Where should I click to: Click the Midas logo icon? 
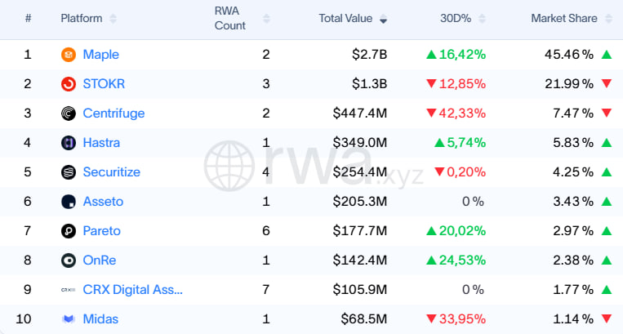point(69,319)
